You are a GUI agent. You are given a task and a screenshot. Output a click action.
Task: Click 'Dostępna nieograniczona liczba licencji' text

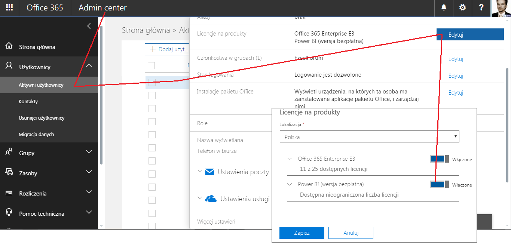point(349,195)
